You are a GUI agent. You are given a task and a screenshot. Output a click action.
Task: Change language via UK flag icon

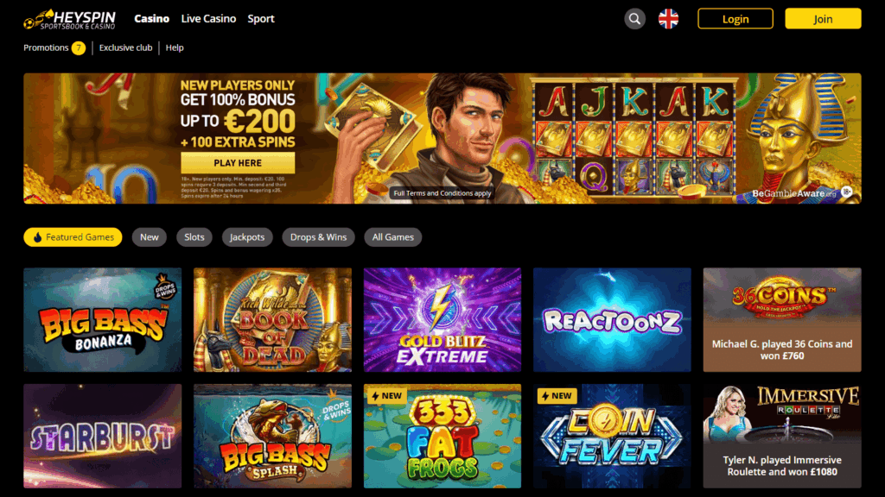point(668,19)
